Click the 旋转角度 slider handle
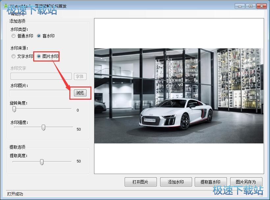The image size is (270, 200). pos(14,109)
